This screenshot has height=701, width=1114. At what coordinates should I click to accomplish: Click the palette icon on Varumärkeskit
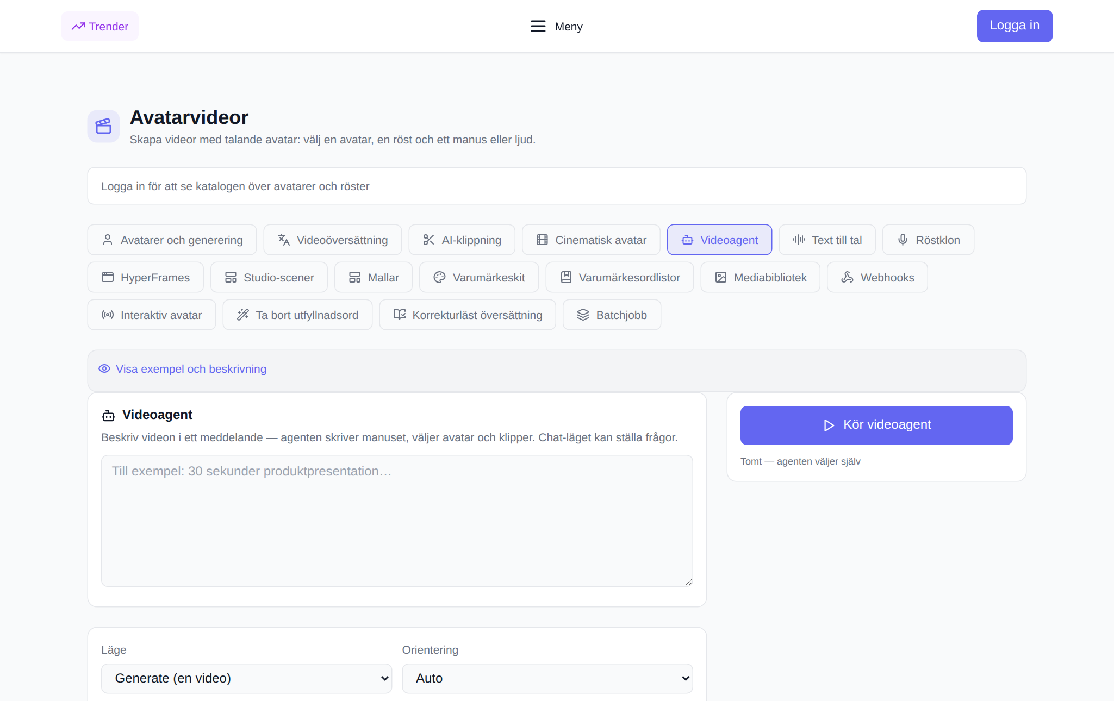pos(439,277)
